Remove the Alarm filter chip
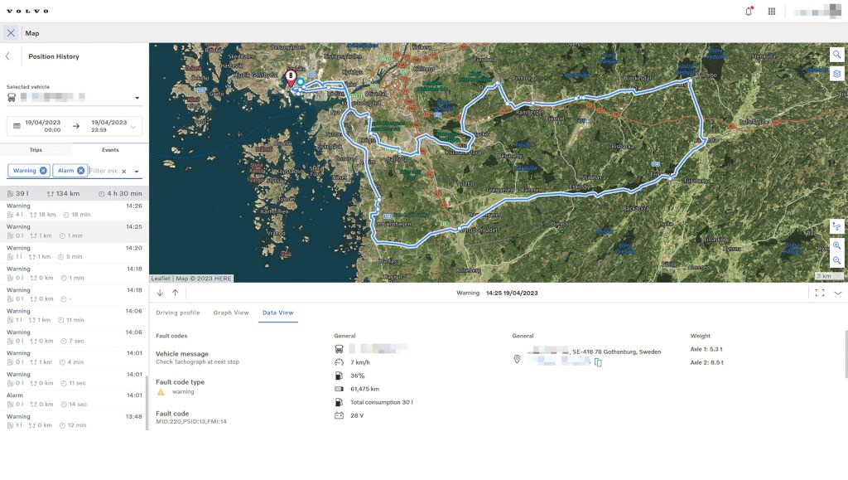This screenshot has height=480, width=848. [x=80, y=171]
